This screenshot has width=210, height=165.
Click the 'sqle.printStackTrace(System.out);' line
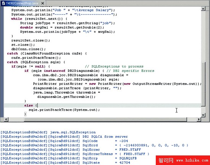pos(64,110)
